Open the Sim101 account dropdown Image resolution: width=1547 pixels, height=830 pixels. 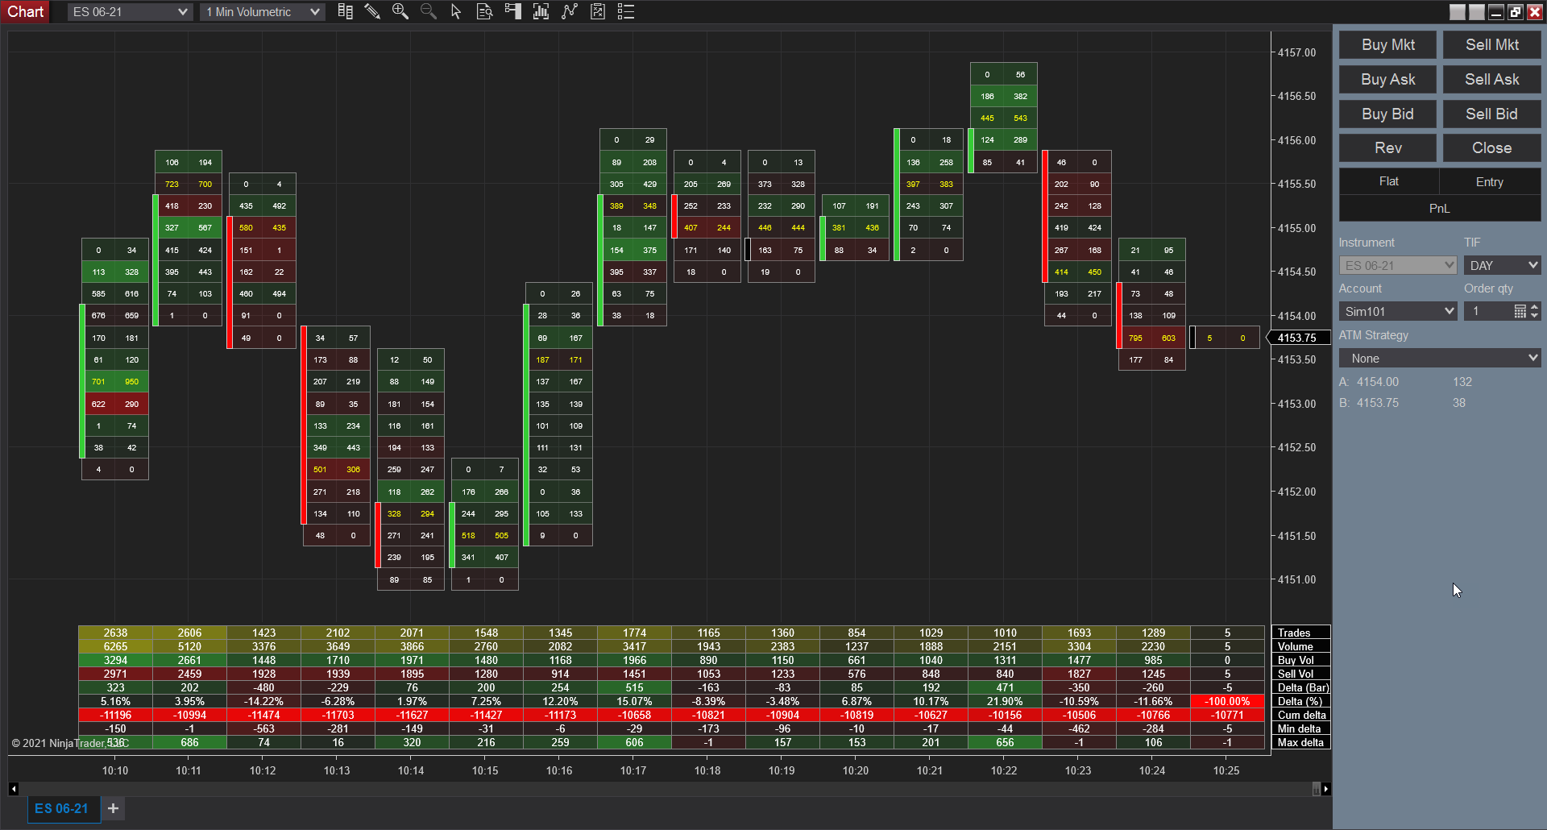click(1398, 311)
